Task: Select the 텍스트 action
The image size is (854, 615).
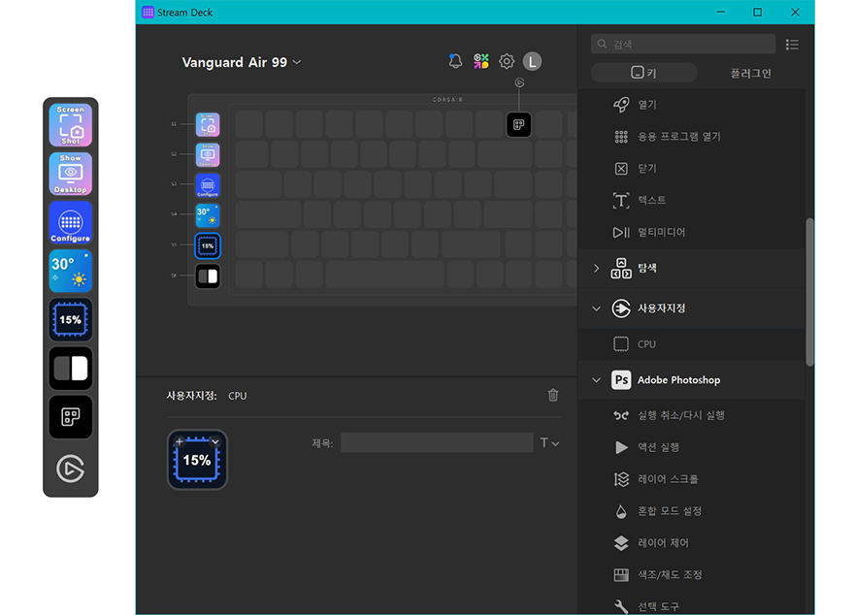Action: pos(692,200)
